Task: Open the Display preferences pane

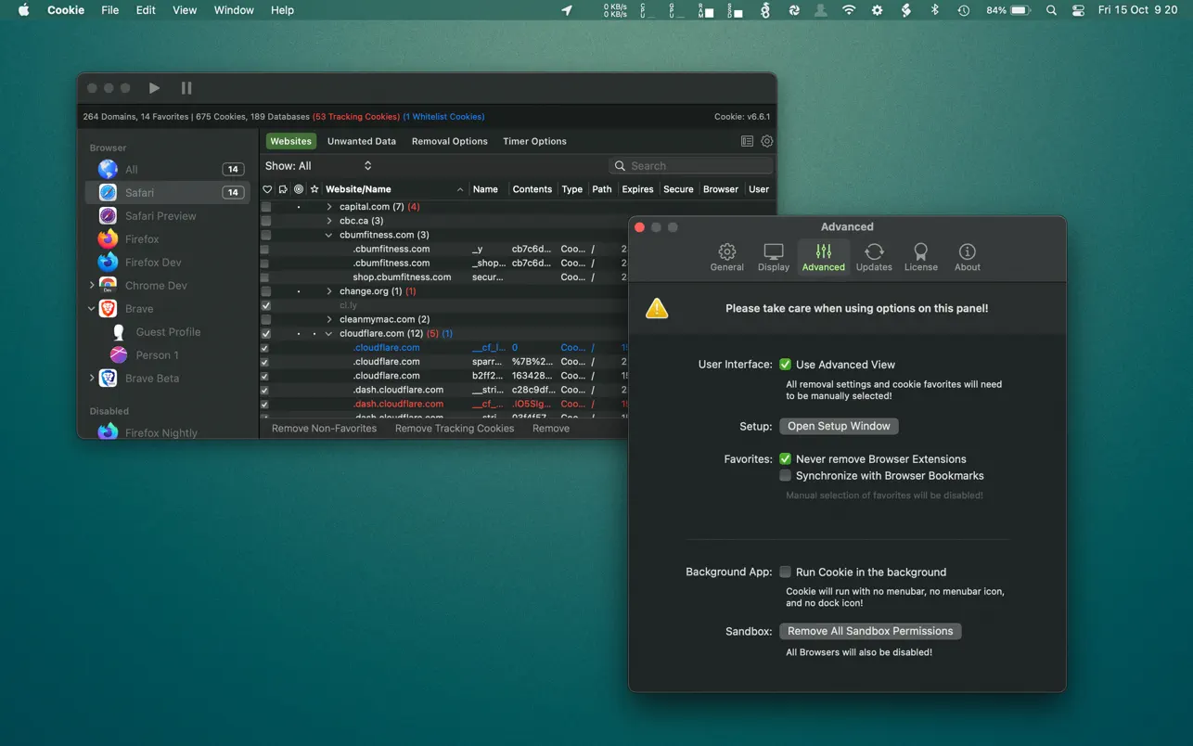Action: pos(773,257)
